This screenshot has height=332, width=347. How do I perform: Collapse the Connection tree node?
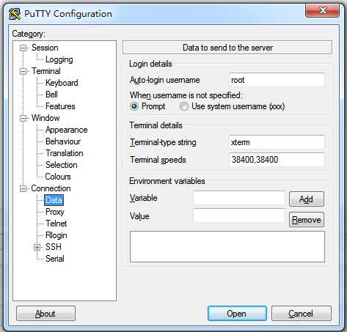point(23,188)
